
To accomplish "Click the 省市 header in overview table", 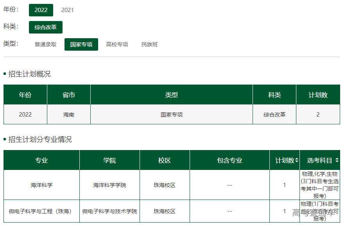I will coord(69,95).
